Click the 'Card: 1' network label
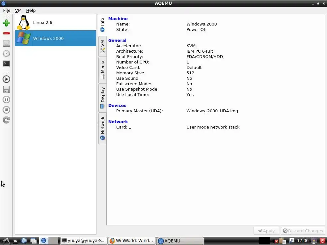This screenshot has width=327, height=245. [124, 127]
